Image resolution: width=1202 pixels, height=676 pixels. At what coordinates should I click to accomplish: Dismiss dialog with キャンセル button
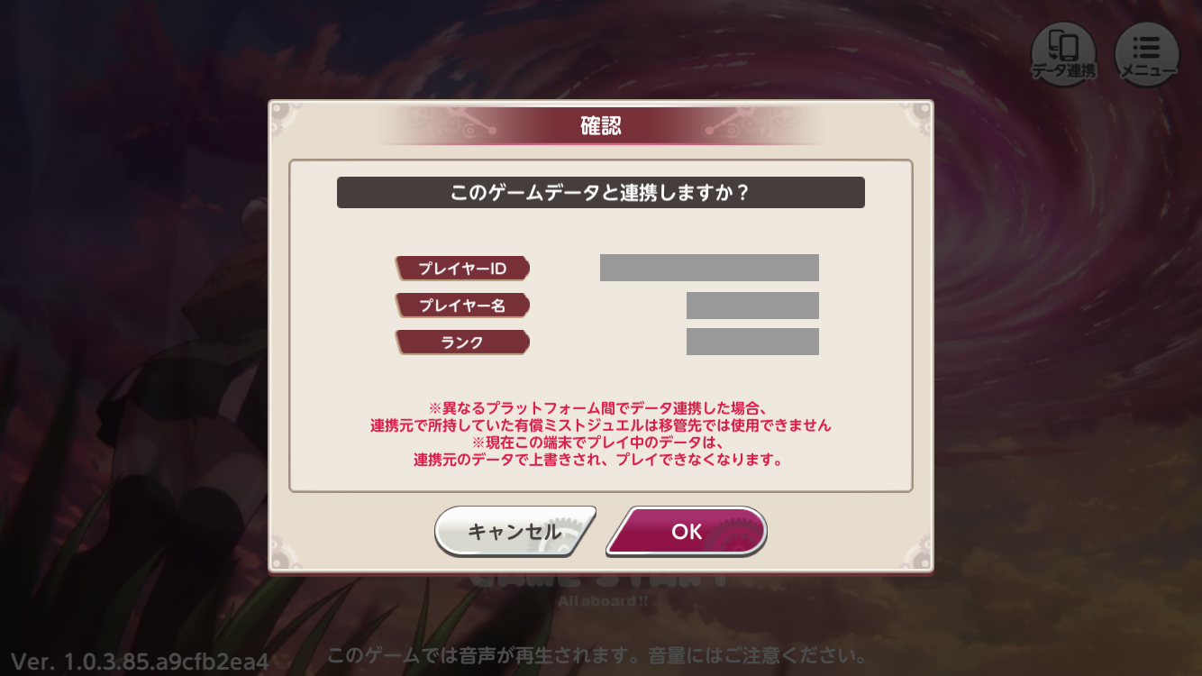point(514,531)
